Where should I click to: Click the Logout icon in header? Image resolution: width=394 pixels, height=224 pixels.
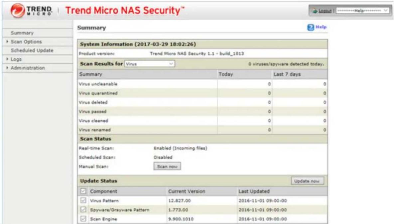315,11
